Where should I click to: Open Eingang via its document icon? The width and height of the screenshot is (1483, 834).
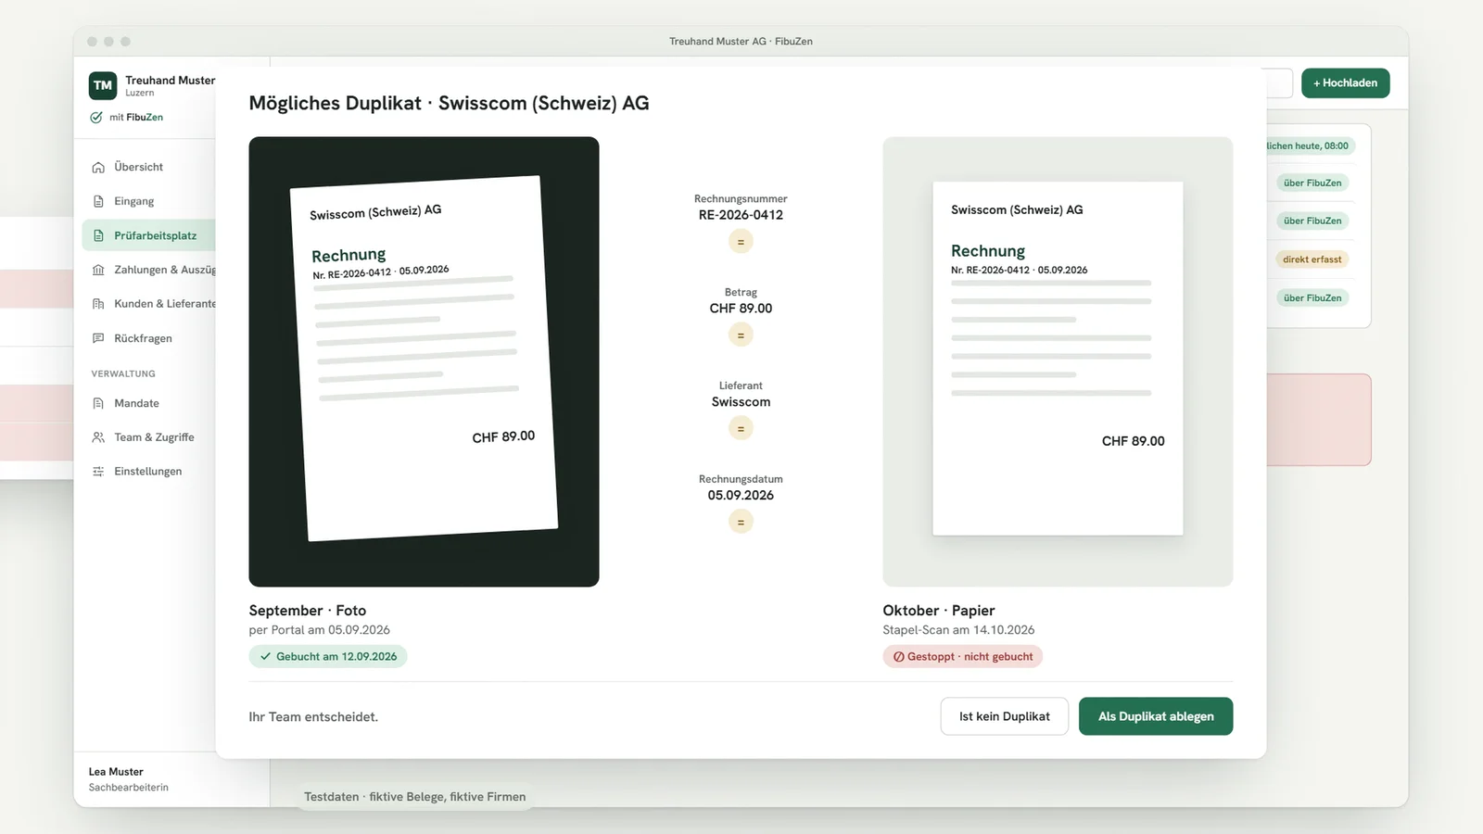[98, 202]
